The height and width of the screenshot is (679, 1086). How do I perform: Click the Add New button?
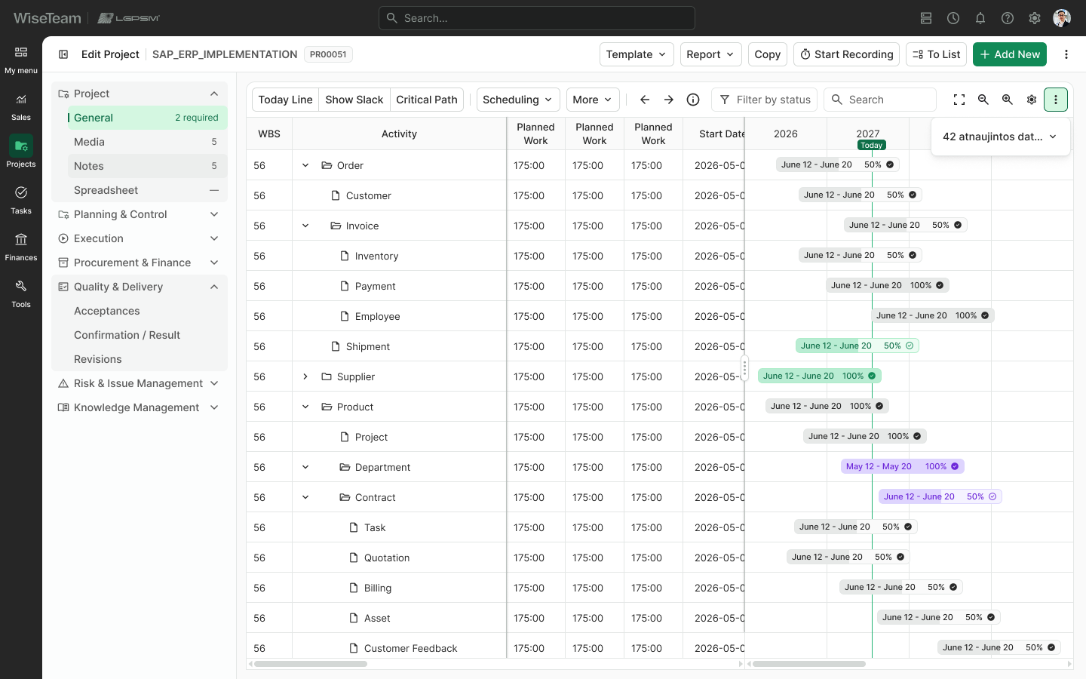[1010, 54]
